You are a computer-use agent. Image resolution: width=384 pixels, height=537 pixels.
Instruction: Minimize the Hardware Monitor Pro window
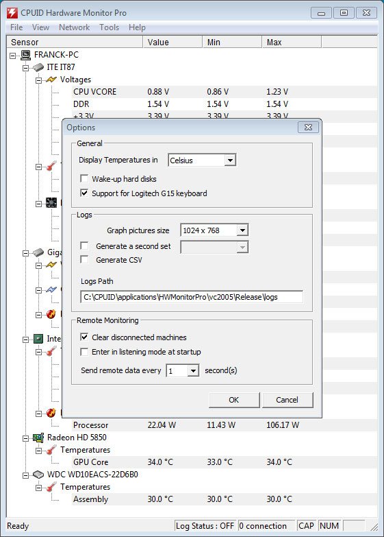coord(321,13)
